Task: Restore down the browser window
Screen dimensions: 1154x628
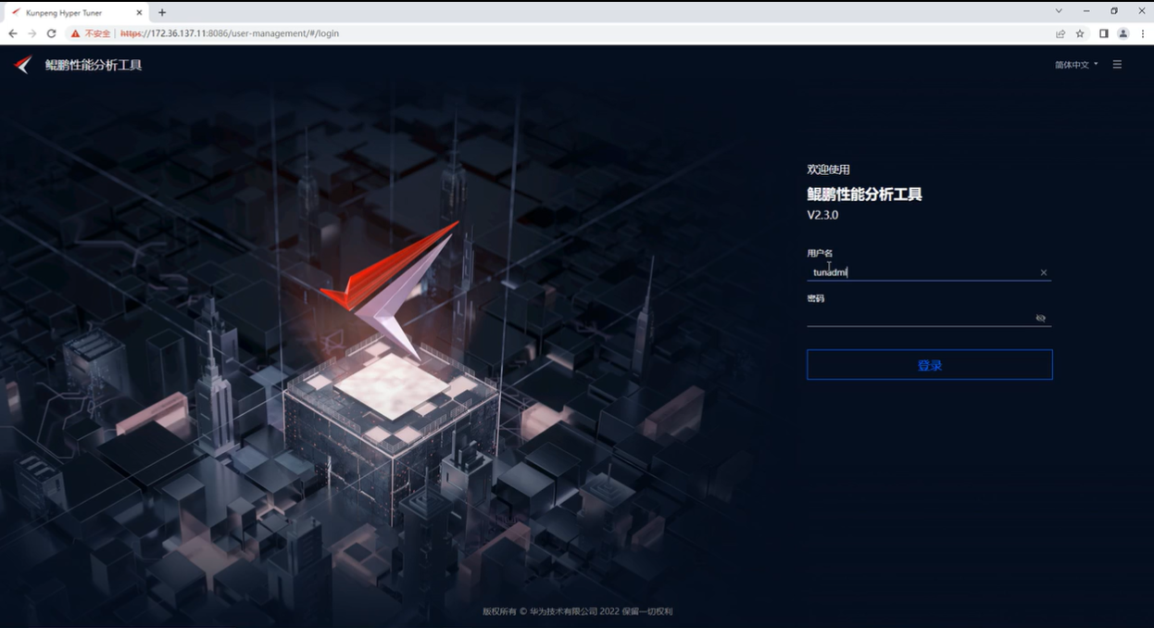Action: click(1114, 11)
